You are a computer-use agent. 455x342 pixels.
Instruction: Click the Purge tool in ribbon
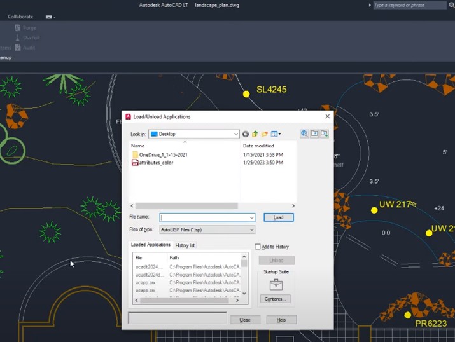(x=25, y=28)
